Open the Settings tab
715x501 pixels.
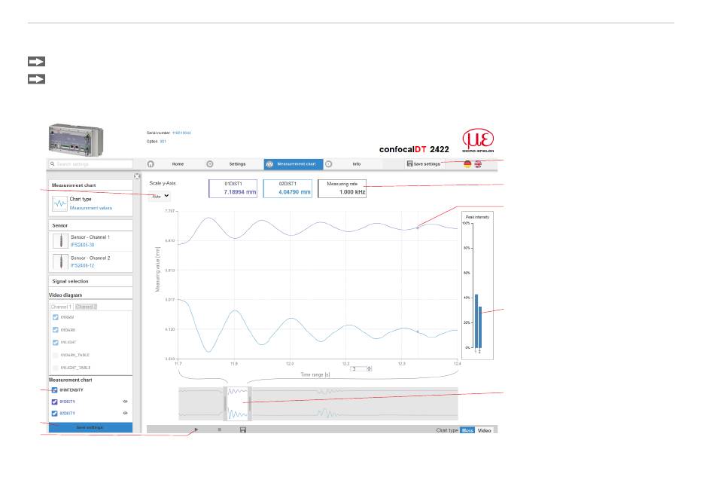coord(236,163)
